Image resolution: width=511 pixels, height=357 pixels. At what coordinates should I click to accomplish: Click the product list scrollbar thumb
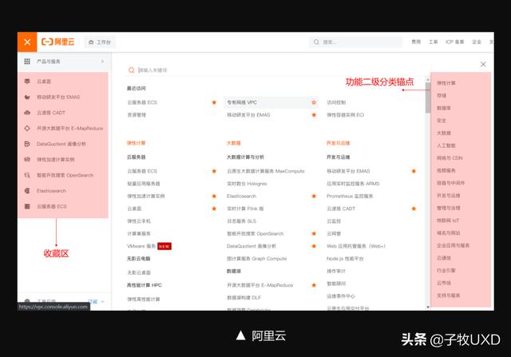pyautogui.click(x=428, y=98)
